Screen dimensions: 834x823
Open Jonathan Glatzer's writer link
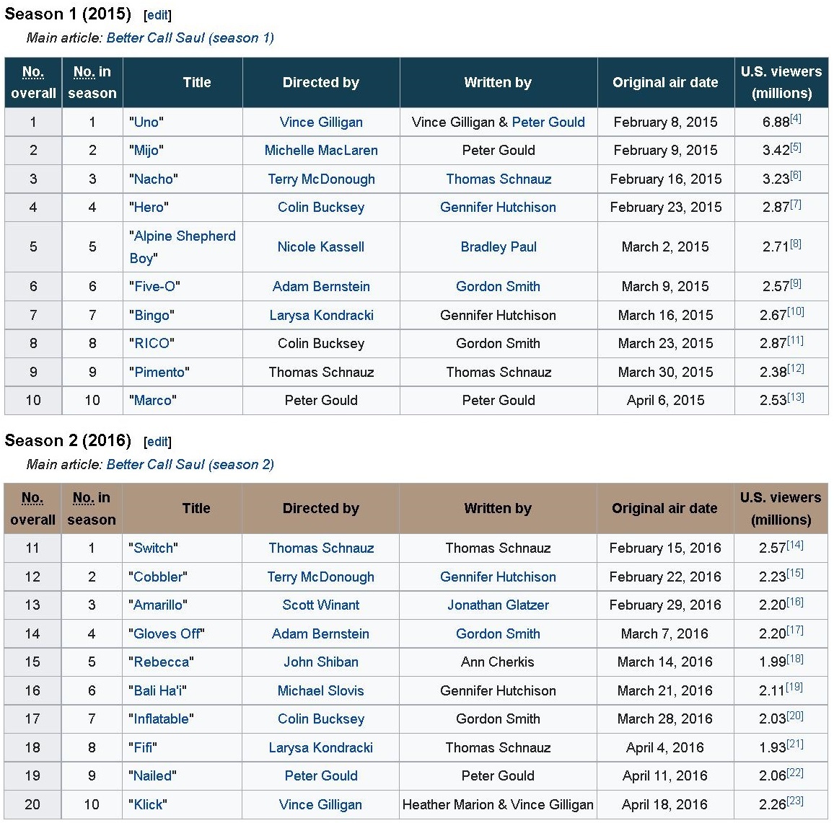click(498, 605)
